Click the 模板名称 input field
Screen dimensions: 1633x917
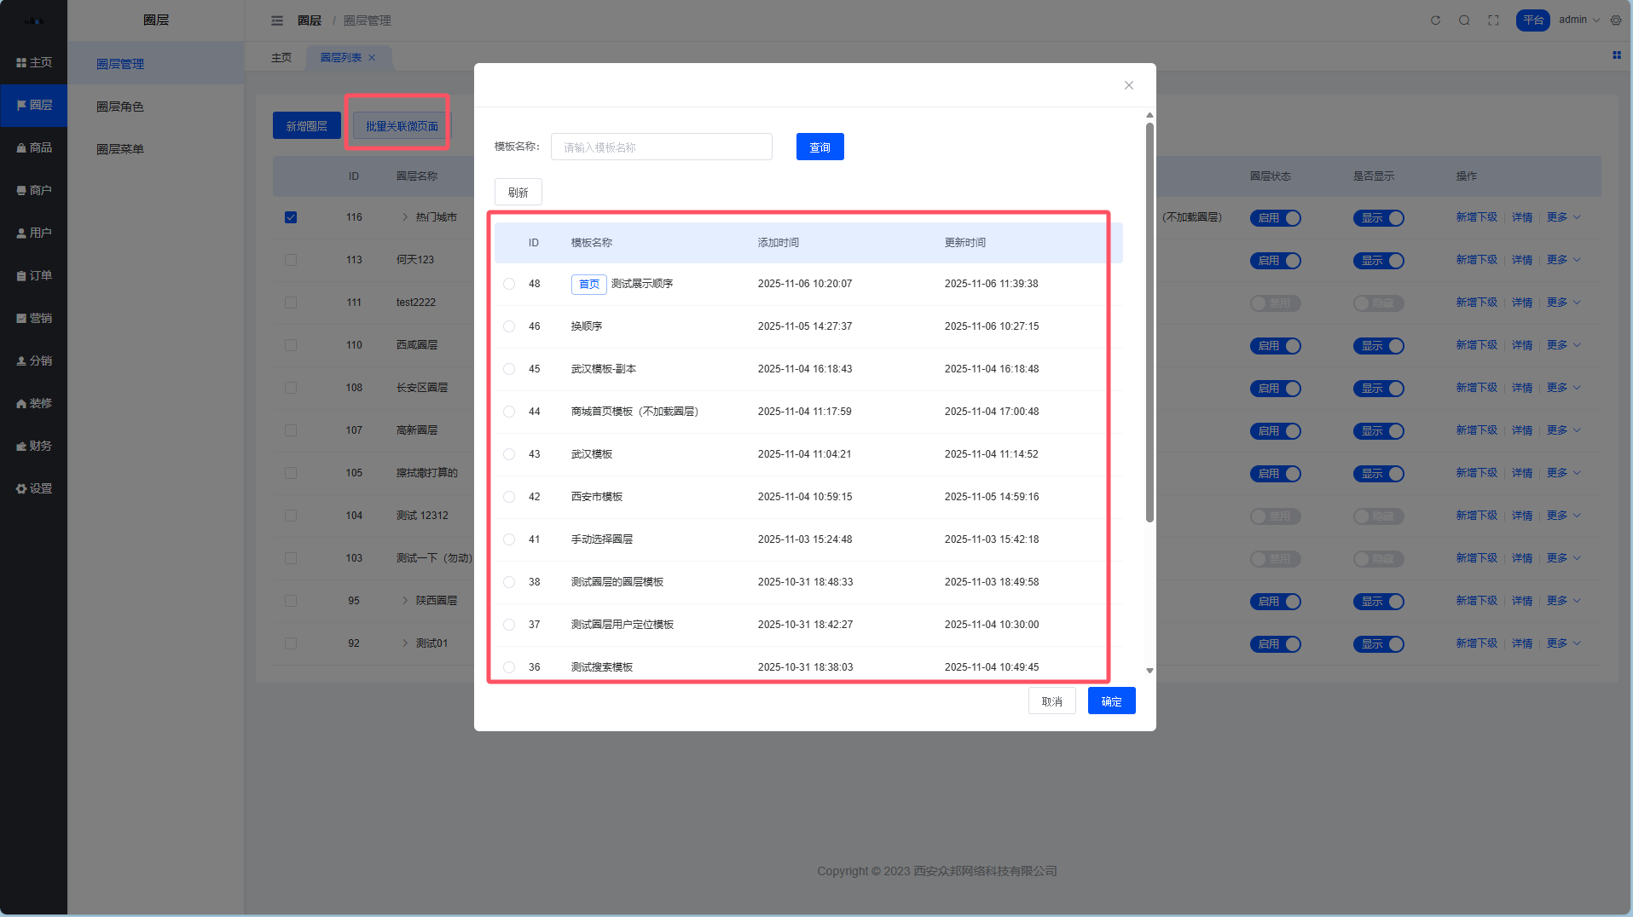click(x=661, y=147)
